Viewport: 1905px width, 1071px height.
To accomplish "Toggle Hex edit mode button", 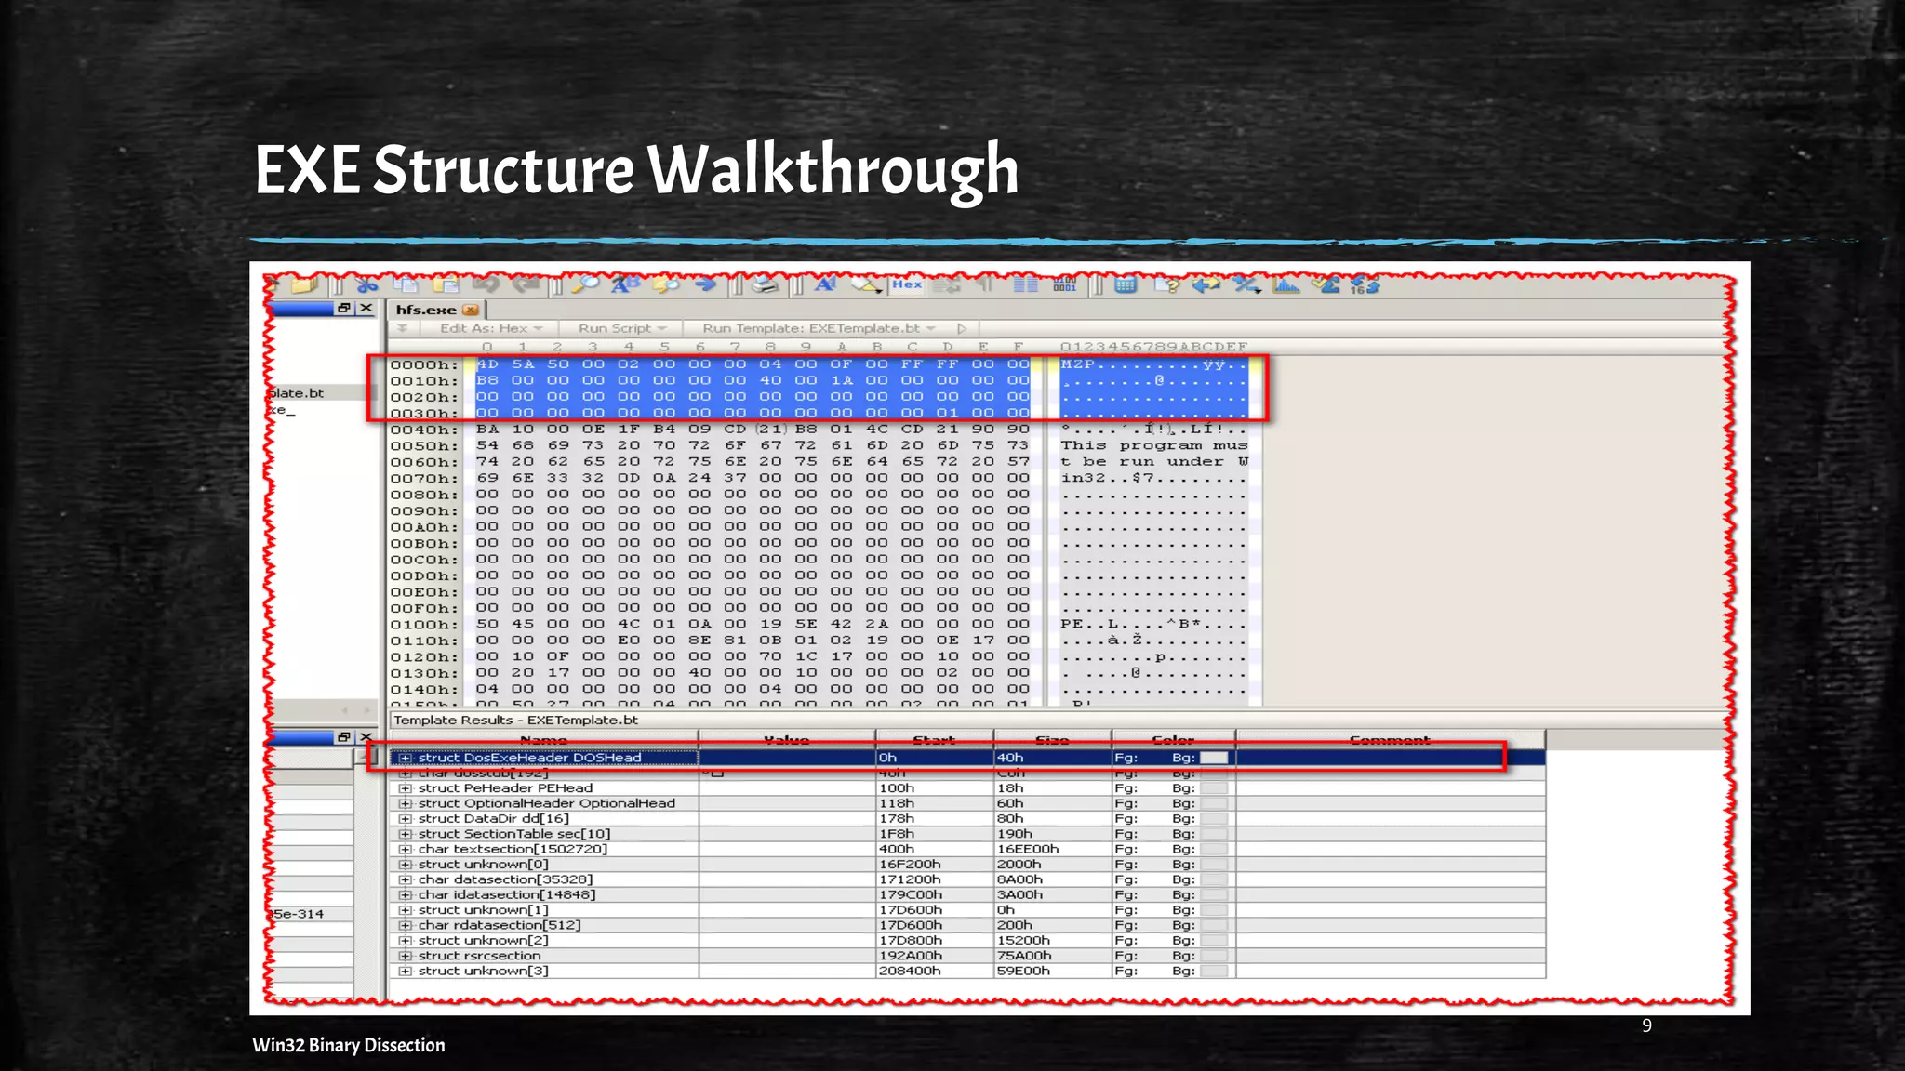I will pos(907,284).
